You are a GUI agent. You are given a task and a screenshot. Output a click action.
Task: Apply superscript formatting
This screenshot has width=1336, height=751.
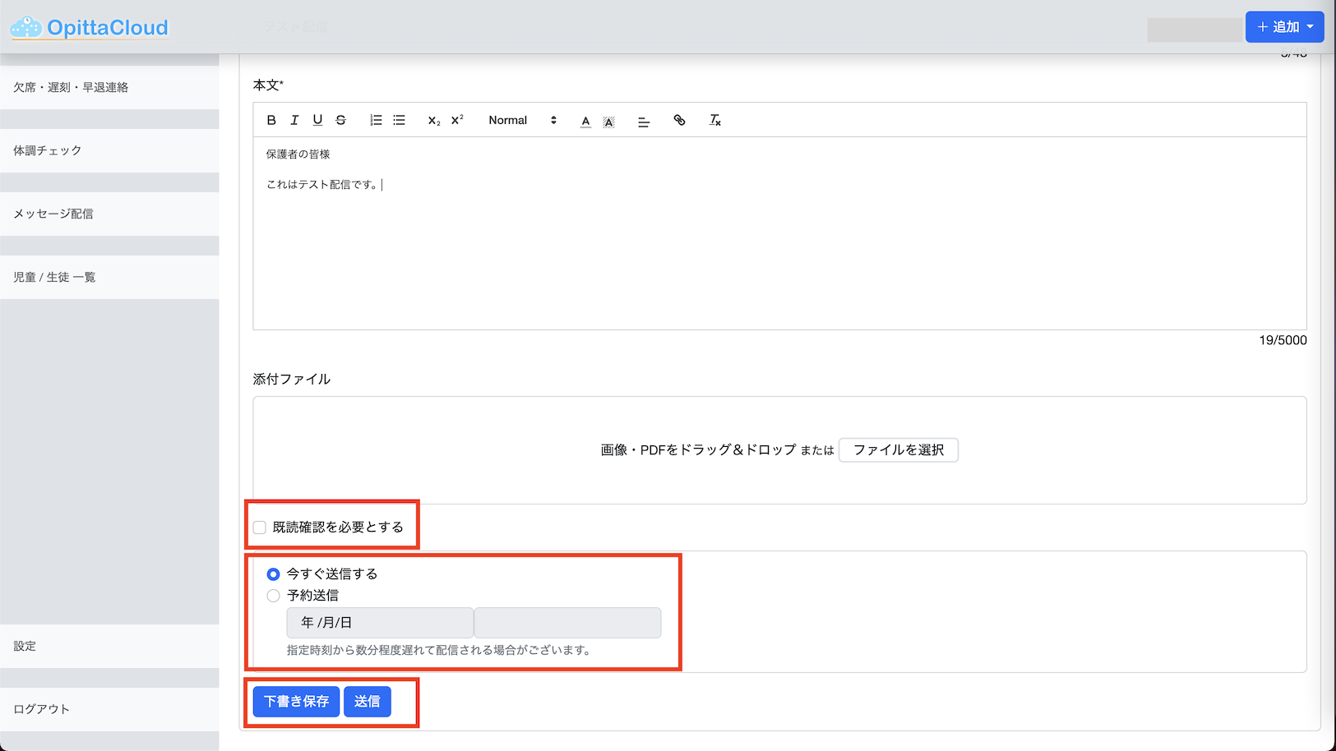pos(457,120)
